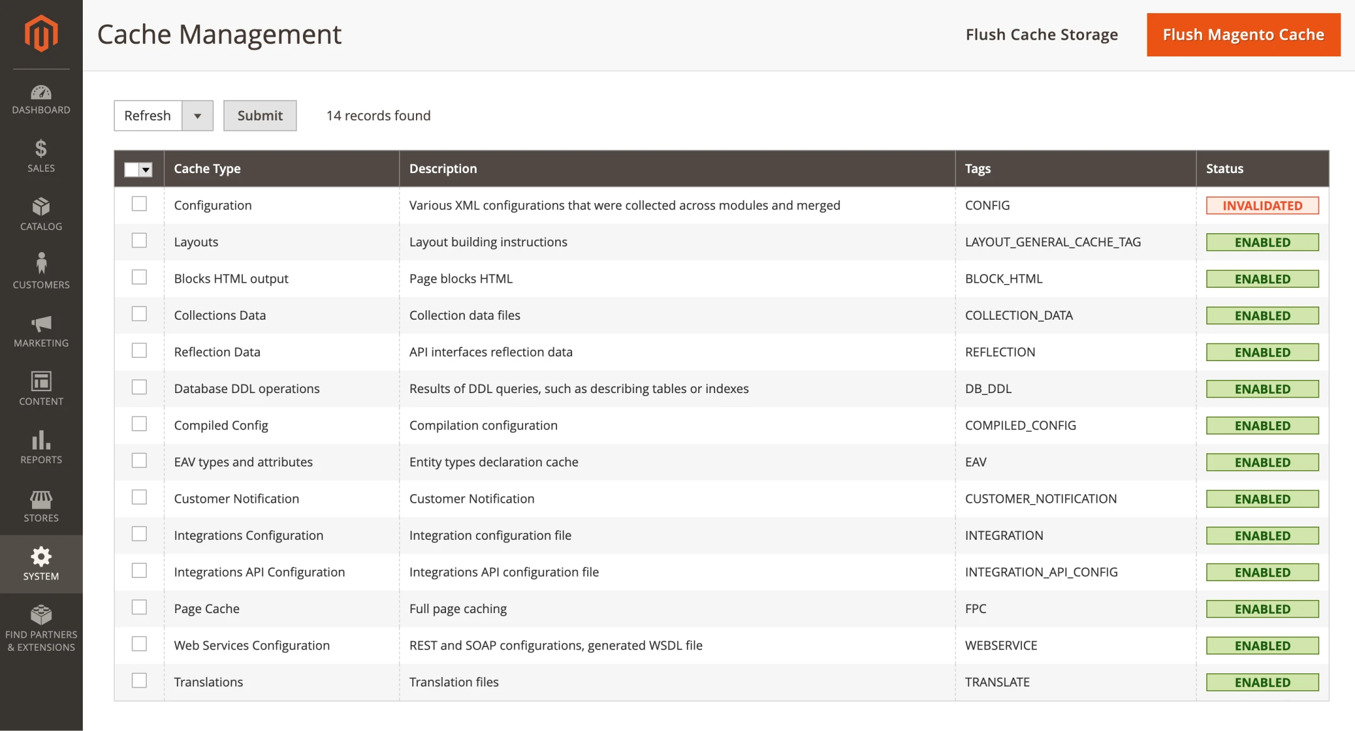The image size is (1355, 731).
Task: Tick the Configuration cache checkbox
Action: click(x=139, y=204)
